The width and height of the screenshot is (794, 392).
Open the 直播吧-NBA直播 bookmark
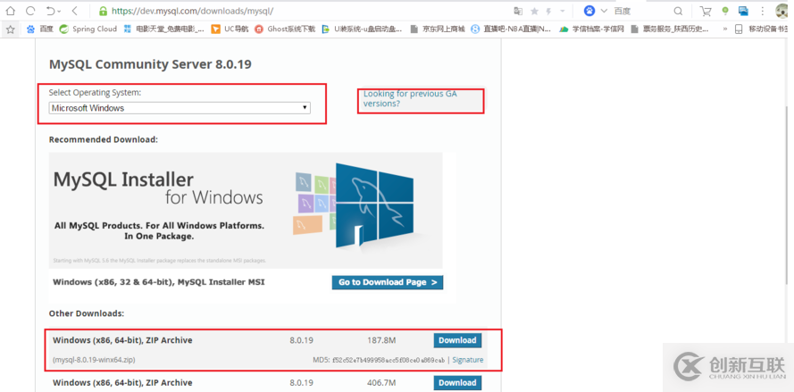tap(512, 29)
